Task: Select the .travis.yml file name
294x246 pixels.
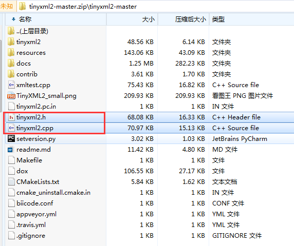Action: pos(31,225)
